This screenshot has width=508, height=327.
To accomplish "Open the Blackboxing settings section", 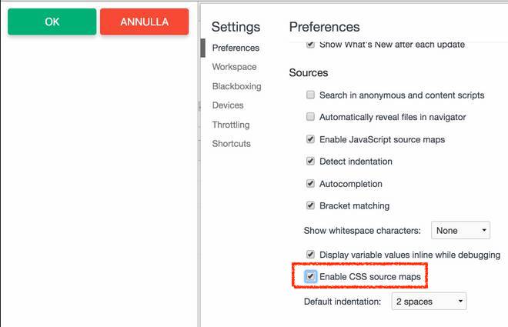I will pyautogui.click(x=236, y=86).
